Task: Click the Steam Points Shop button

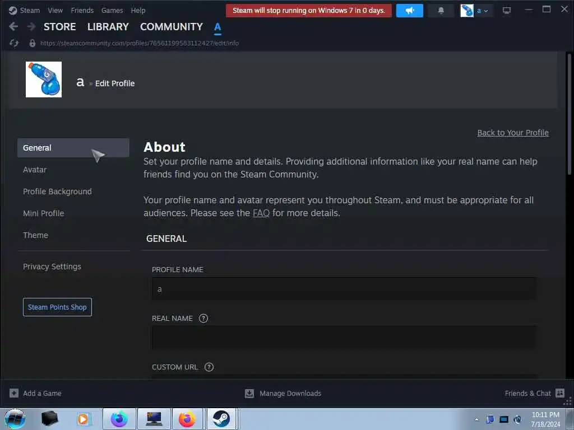Action: (x=57, y=307)
